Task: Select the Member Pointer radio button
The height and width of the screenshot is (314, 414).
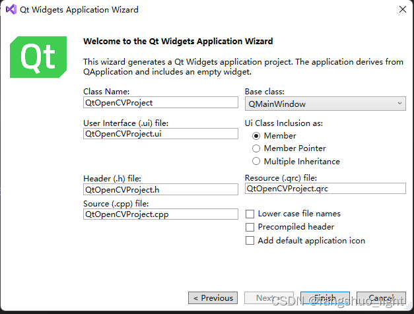Action: click(x=256, y=148)
